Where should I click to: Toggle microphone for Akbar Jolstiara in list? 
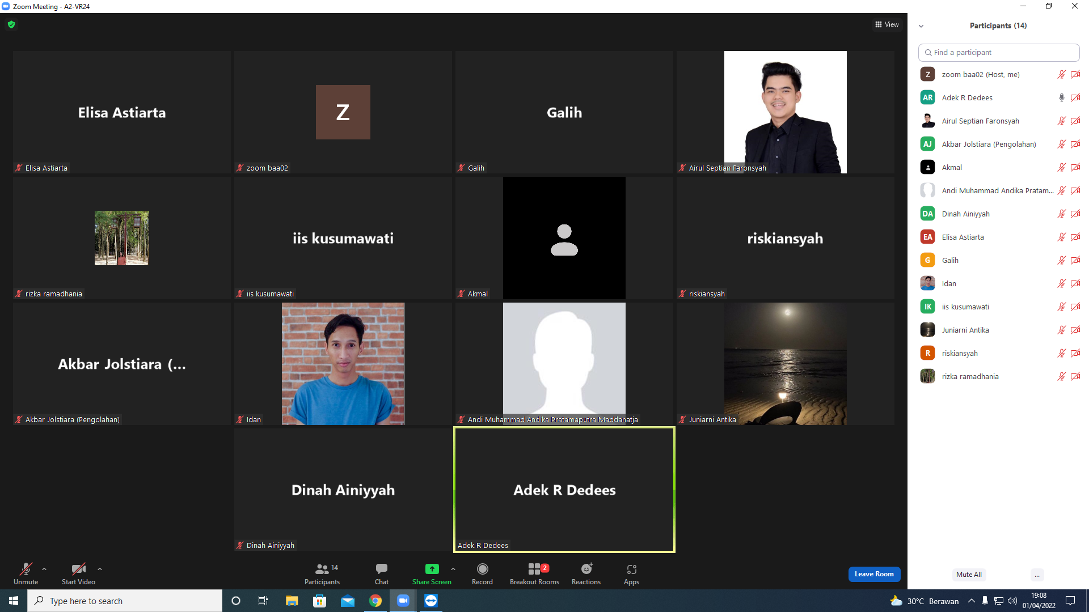point(1061,144)
